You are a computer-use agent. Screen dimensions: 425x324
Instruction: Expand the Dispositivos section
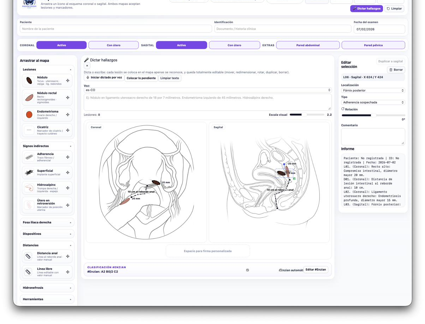click(x=47, y=234)
